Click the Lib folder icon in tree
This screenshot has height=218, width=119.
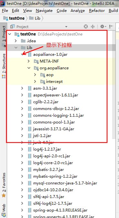(23, 48)
